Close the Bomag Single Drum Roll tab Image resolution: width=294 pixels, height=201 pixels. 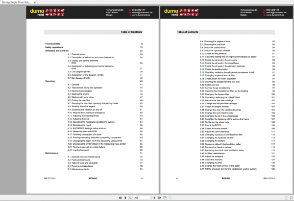(35, 2)
